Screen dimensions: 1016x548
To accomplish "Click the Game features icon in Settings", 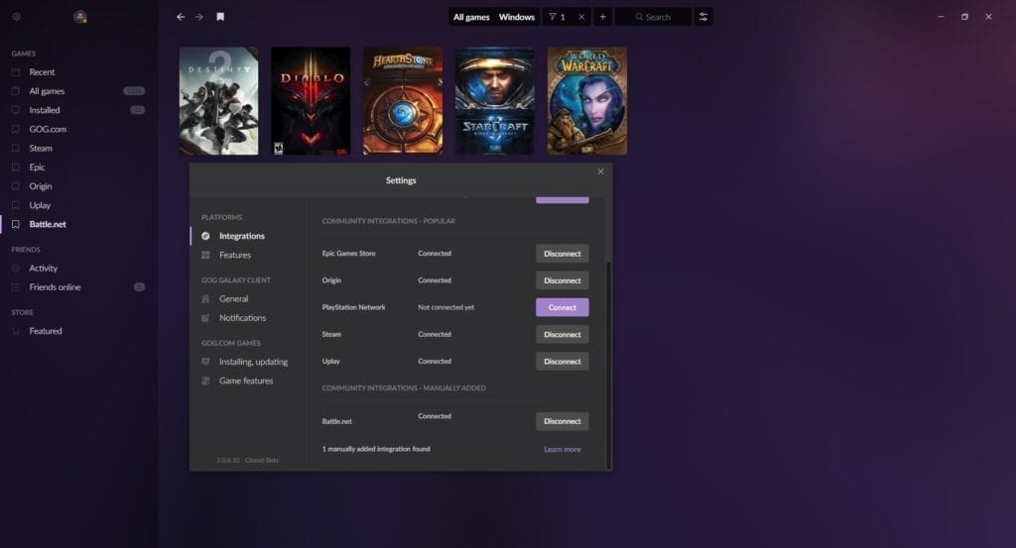I will tap(205, 381).
